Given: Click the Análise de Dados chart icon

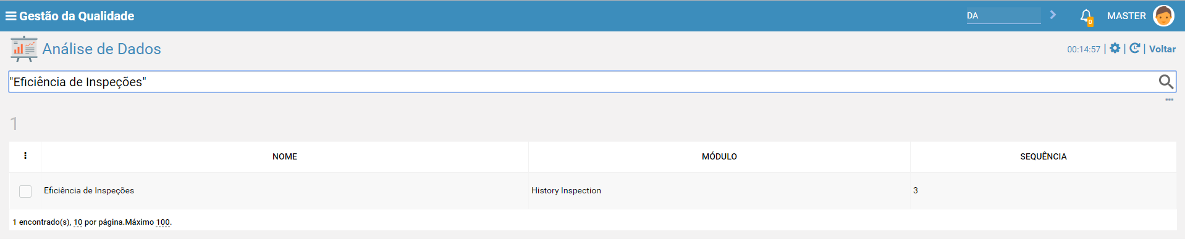Looking at the screenshot, I should (x=24, y=49).
